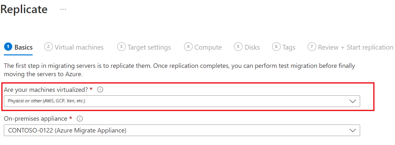The height and width of the screenshot is (145, 395).
Task: Expand the On-premises appliance dropdown chevron
Action: pos(352,130)
